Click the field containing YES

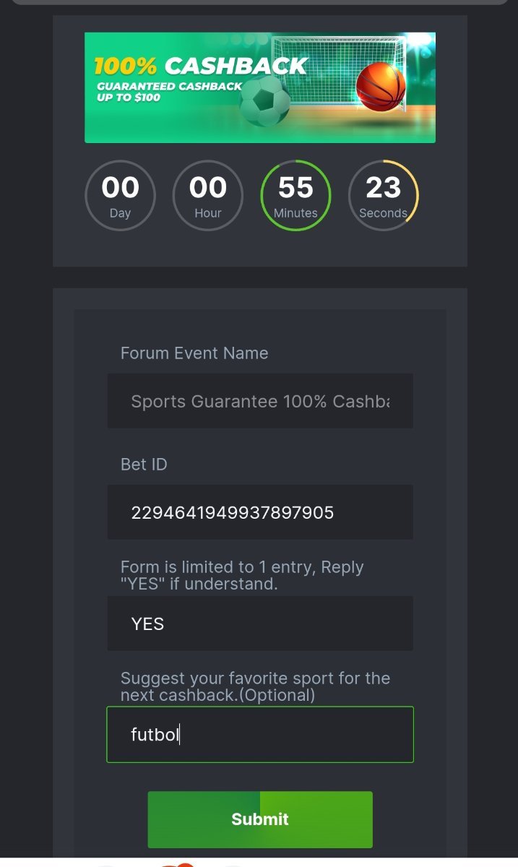point(260,624)
